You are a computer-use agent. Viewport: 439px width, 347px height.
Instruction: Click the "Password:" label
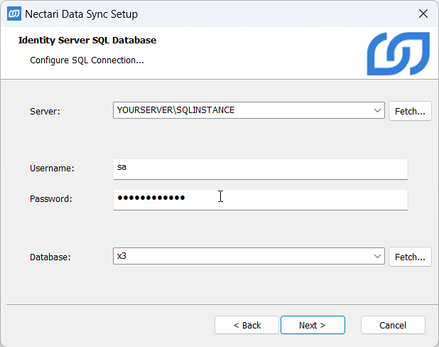pos(51,199)
